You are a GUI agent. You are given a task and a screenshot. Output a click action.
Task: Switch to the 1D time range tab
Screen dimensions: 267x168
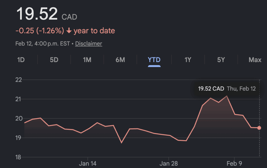21,60
